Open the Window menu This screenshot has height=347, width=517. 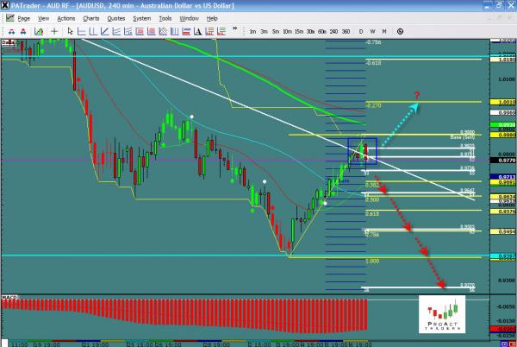tap(189, 17)
